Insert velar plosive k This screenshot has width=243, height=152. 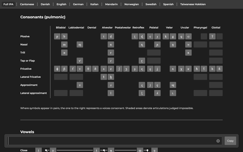[166, 36]
